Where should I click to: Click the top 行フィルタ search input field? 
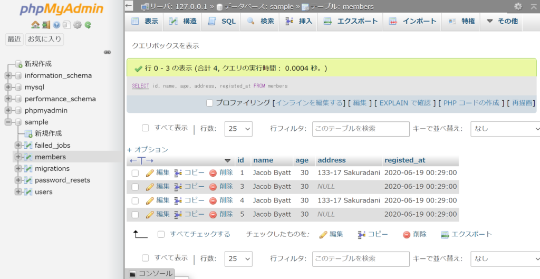pyautogui.click(x=361, y=129)
